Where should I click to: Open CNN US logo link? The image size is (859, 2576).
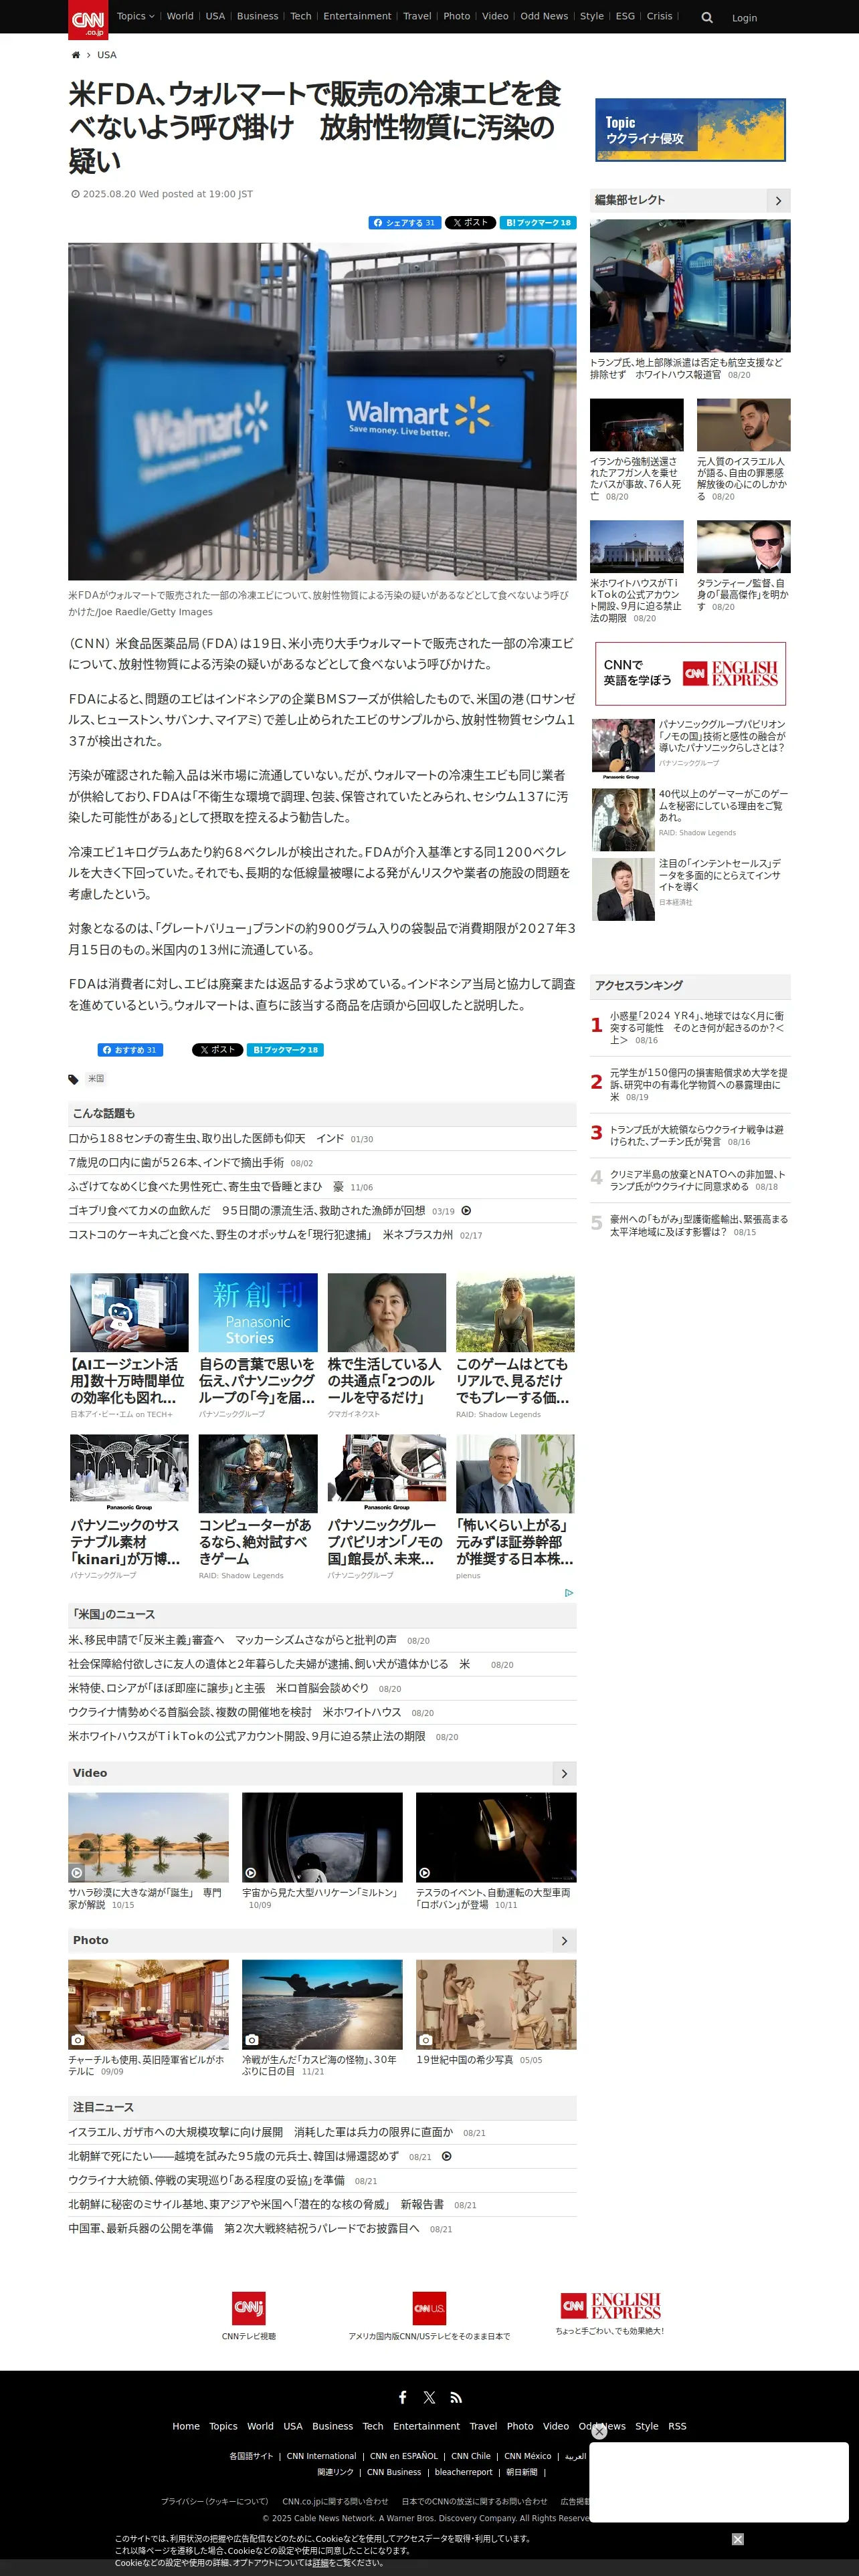pyautogui.click(x=429, y=2308)
